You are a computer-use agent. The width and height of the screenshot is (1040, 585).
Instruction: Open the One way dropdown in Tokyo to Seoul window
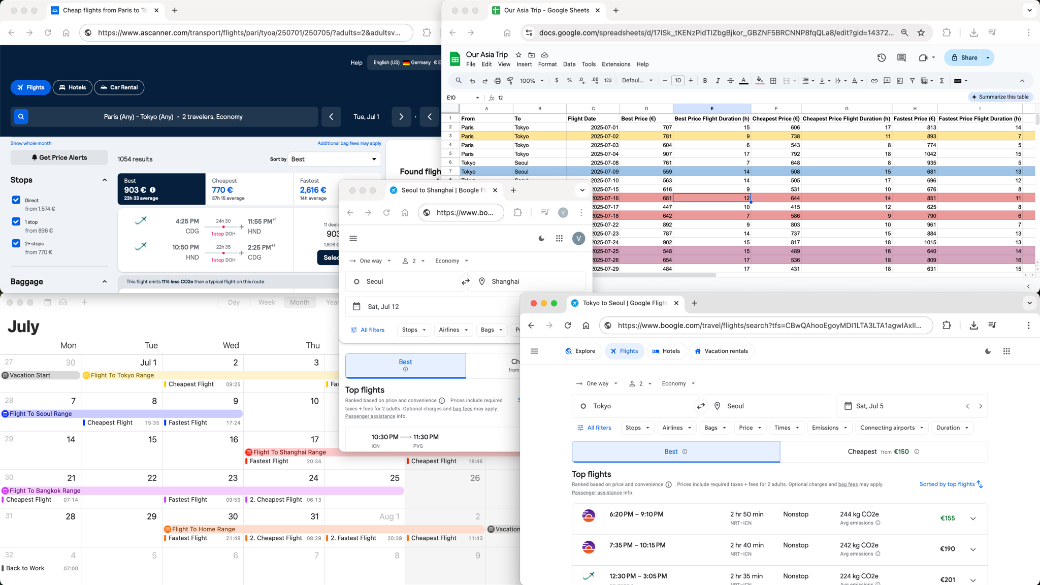click(597, 384)
